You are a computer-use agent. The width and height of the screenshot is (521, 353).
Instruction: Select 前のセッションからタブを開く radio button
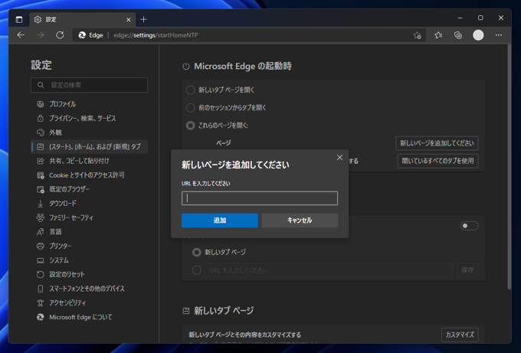tap(190, 108)
